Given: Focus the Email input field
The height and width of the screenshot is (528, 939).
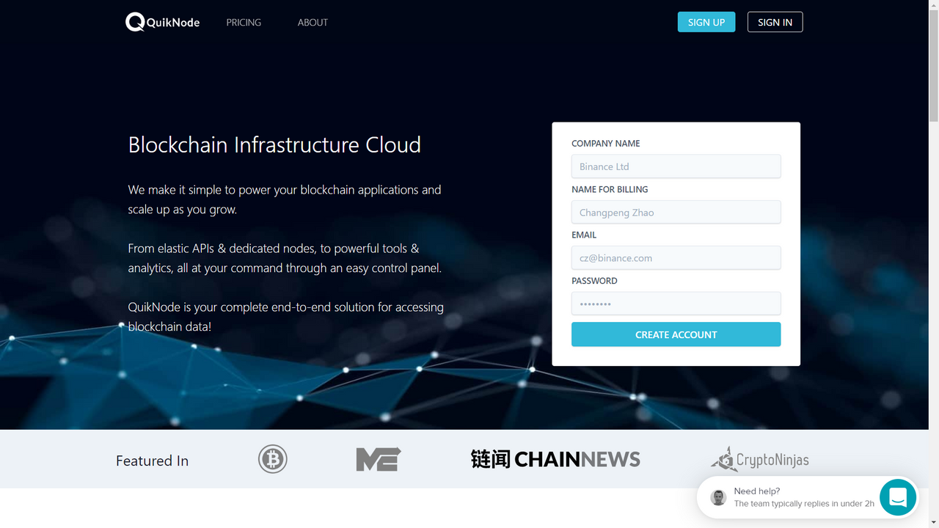Looking at the screenshot, I should (676, 257).
